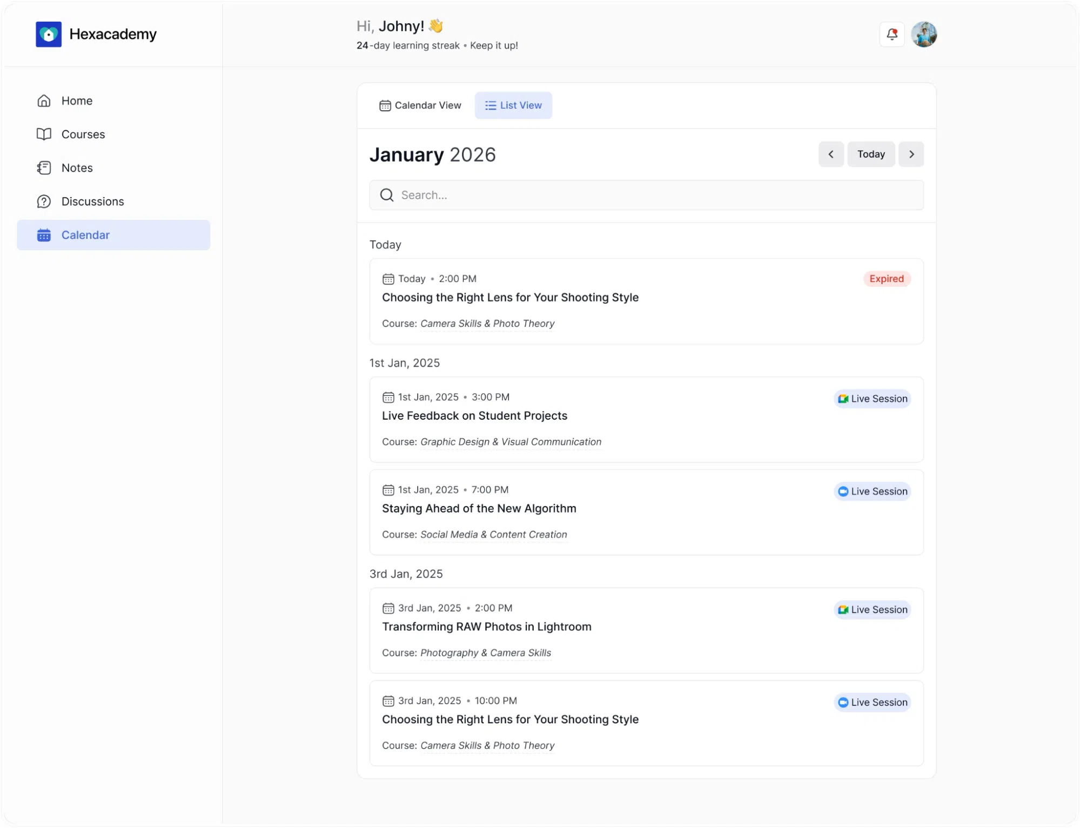Open Photography & Camera Skills course link

[x=486, y=653]
